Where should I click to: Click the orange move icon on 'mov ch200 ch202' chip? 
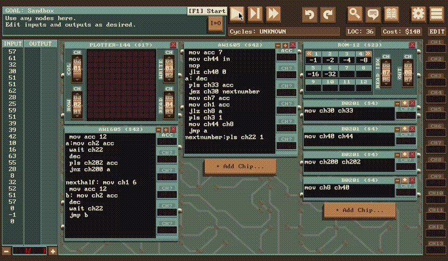coord(404,155)
